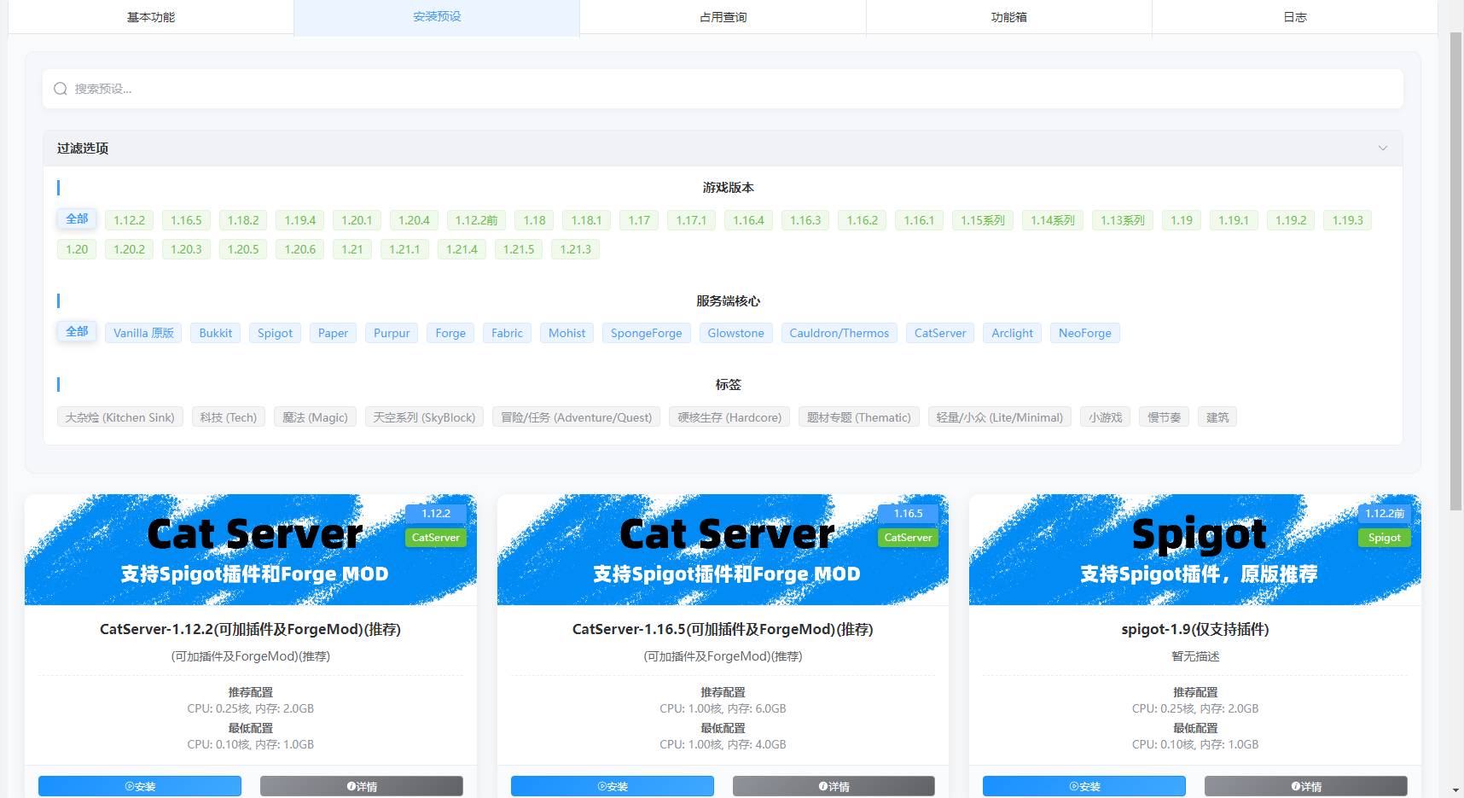Click the Spigot banner image thumbnail
1464x798 pixels.
[x=1194, y=550]
